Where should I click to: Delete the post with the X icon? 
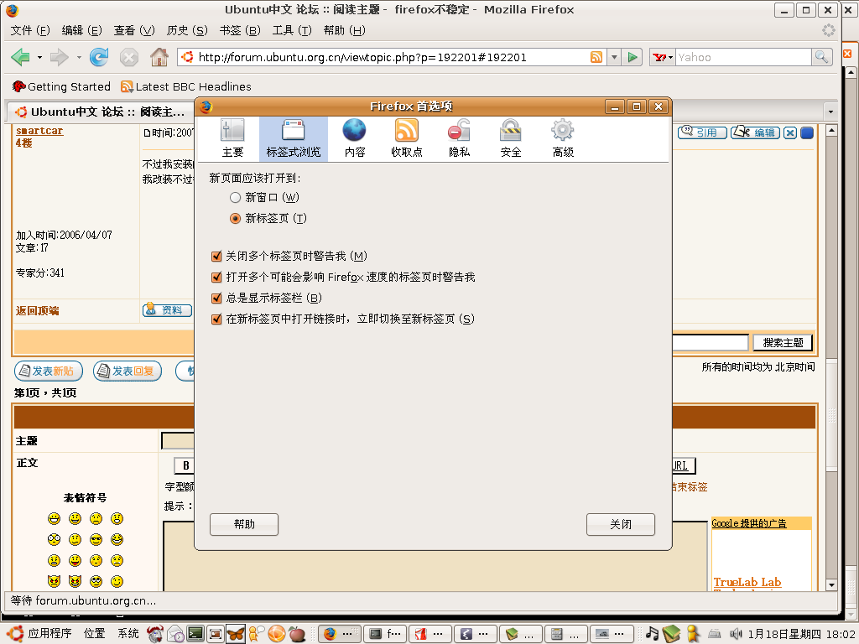coord(790,132)
